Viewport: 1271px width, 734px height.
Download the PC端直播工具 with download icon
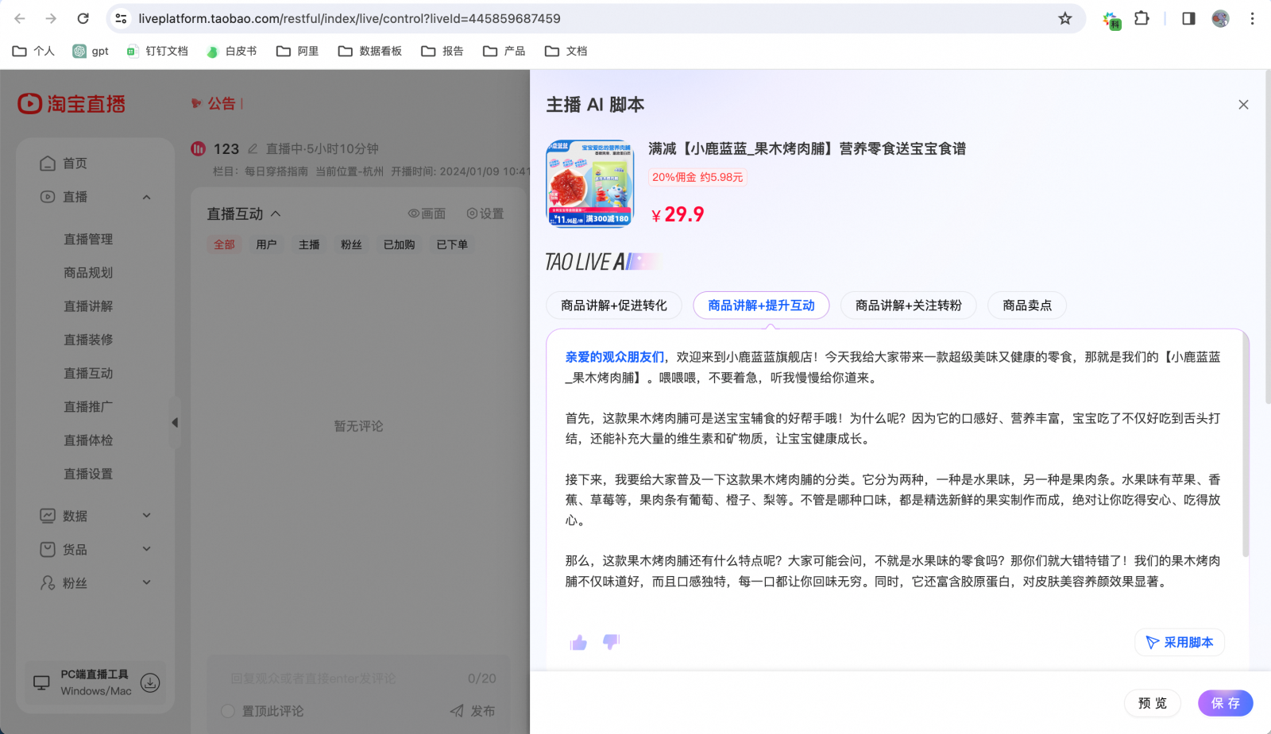coord(150,682)
